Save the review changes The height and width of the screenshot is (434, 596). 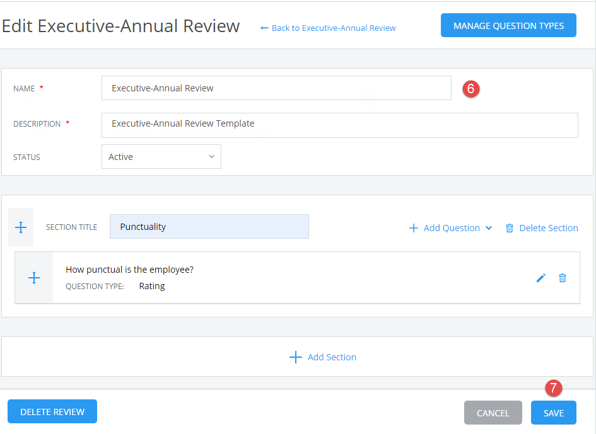[554, 413]
